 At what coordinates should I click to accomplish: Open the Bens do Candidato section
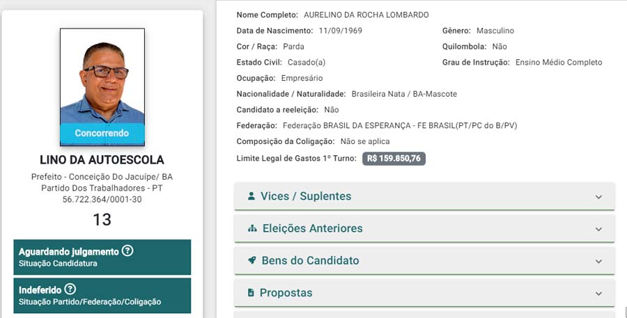coord(310,260)
